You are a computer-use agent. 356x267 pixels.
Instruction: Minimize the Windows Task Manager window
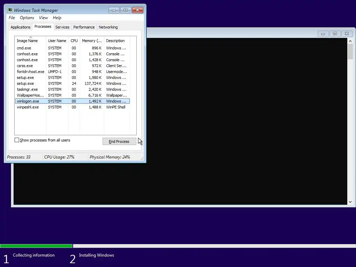pyautogui.click(x=114, y=10)
